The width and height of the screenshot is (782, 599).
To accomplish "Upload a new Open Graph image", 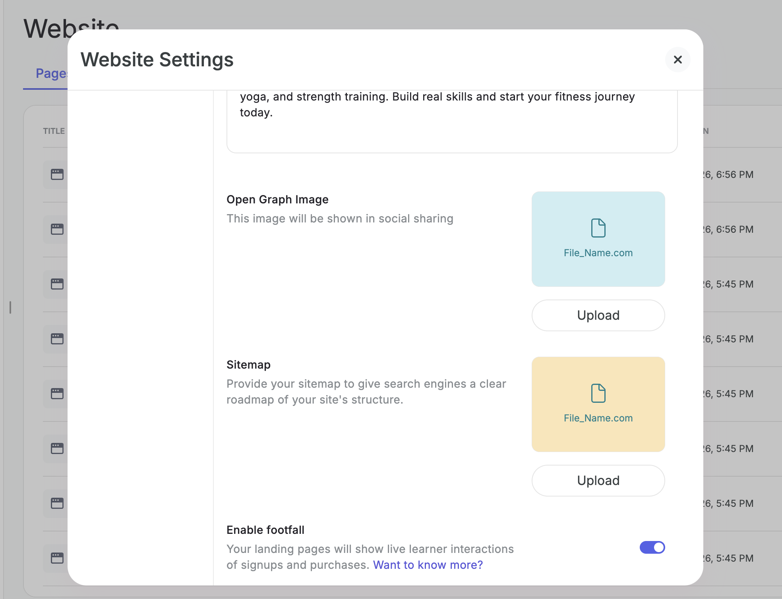I will click(x=598, y=315).
